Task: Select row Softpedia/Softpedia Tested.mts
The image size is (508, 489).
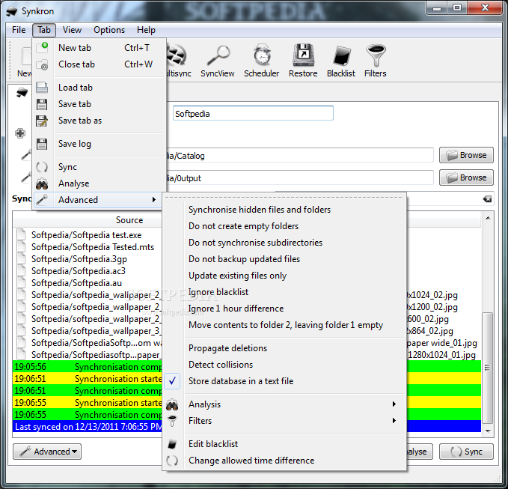Action: coord(88,247)
